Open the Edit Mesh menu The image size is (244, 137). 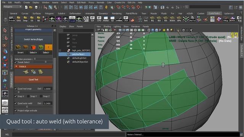coord(81,3)
